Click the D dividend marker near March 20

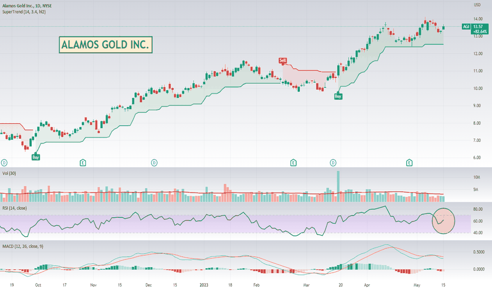pos(333,163)
